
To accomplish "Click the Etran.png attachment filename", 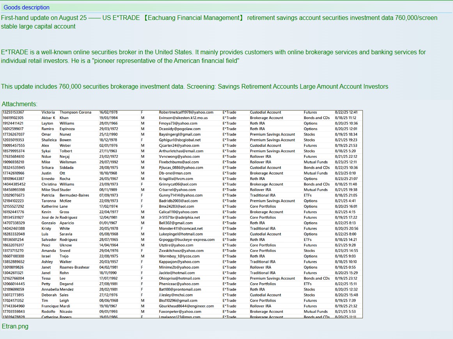I will coord(15,326).
